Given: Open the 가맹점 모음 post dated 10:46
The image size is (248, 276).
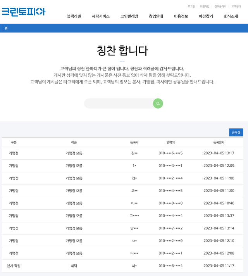Looking at the screenshot, I should (74, 203).
